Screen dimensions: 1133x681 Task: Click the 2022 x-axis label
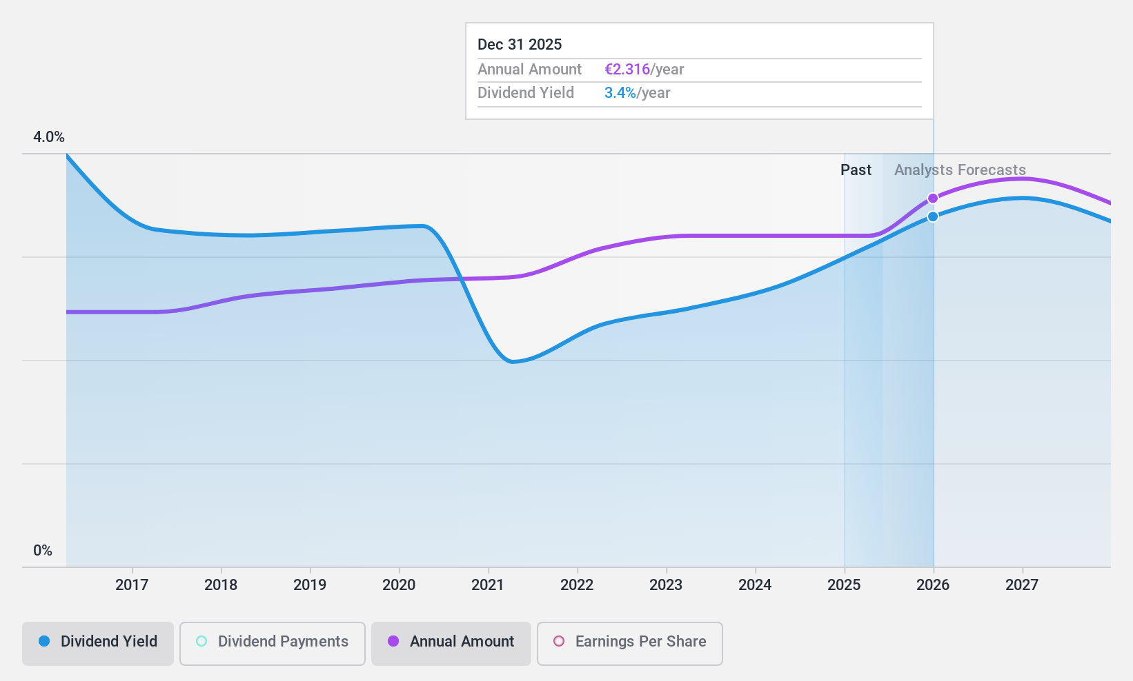point(577,585)
